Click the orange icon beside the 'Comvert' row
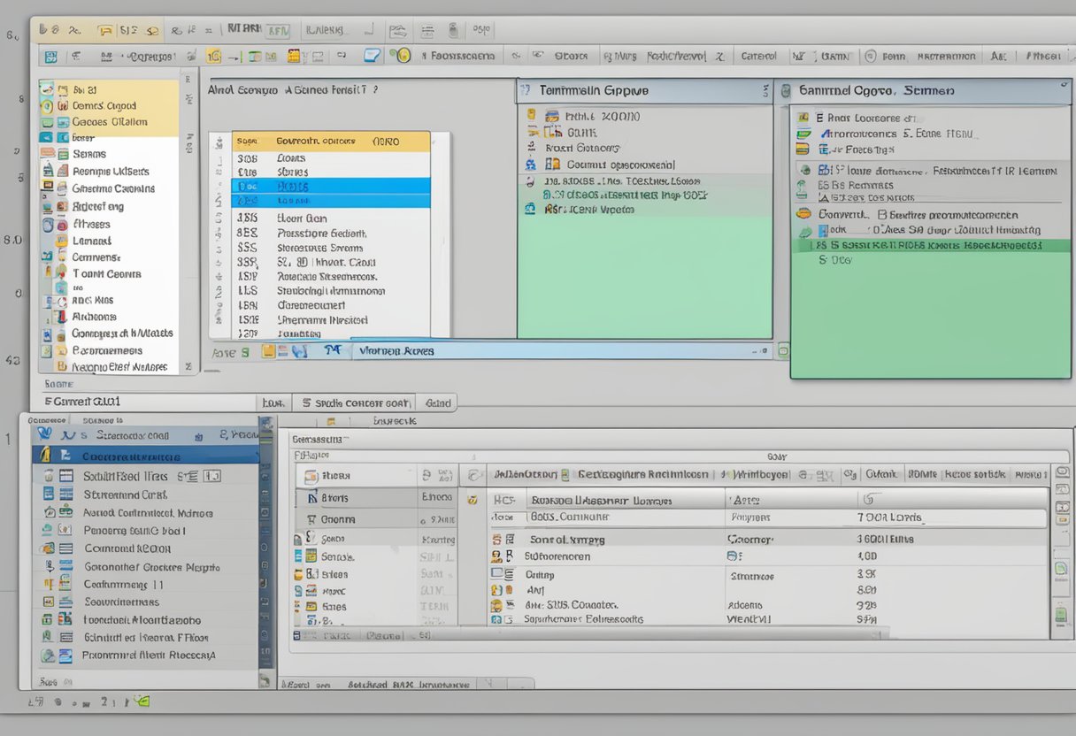The height and width of the screenshot is (736, 1076). pyautogui.click(x=803, y=214)
